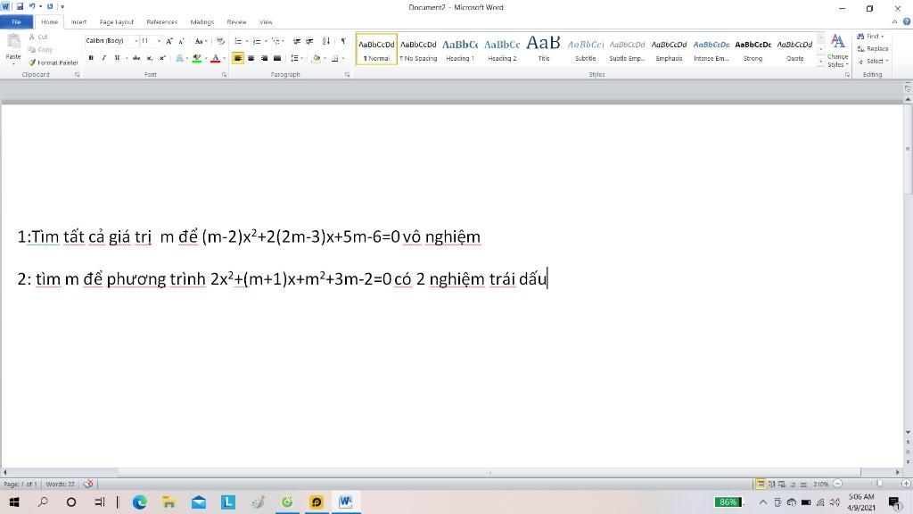This screenshot has width=913, height=514.
Task: Click at end of line 2 text
Action: click(x=547, y=278)
